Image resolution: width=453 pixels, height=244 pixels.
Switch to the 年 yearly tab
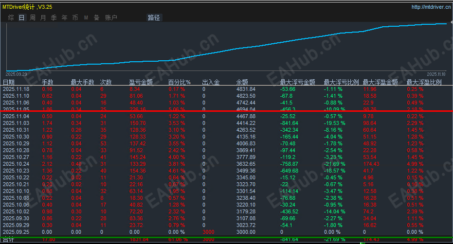[64, 17]
